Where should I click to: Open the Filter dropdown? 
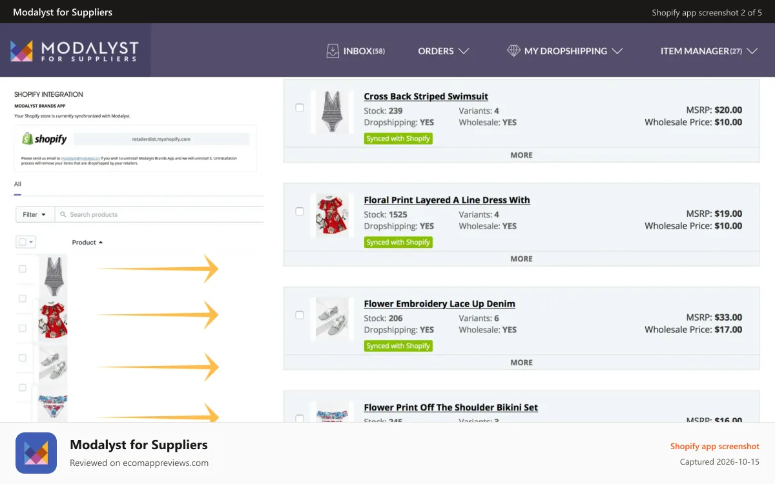pos(34,214)
